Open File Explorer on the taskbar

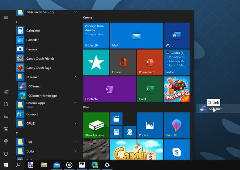coord(44,165)
